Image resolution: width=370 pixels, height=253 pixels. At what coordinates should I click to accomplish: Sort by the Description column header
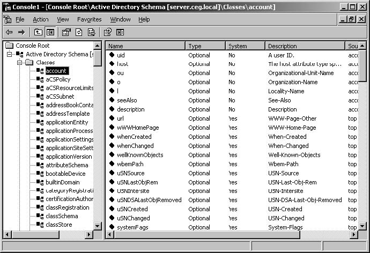305,46
